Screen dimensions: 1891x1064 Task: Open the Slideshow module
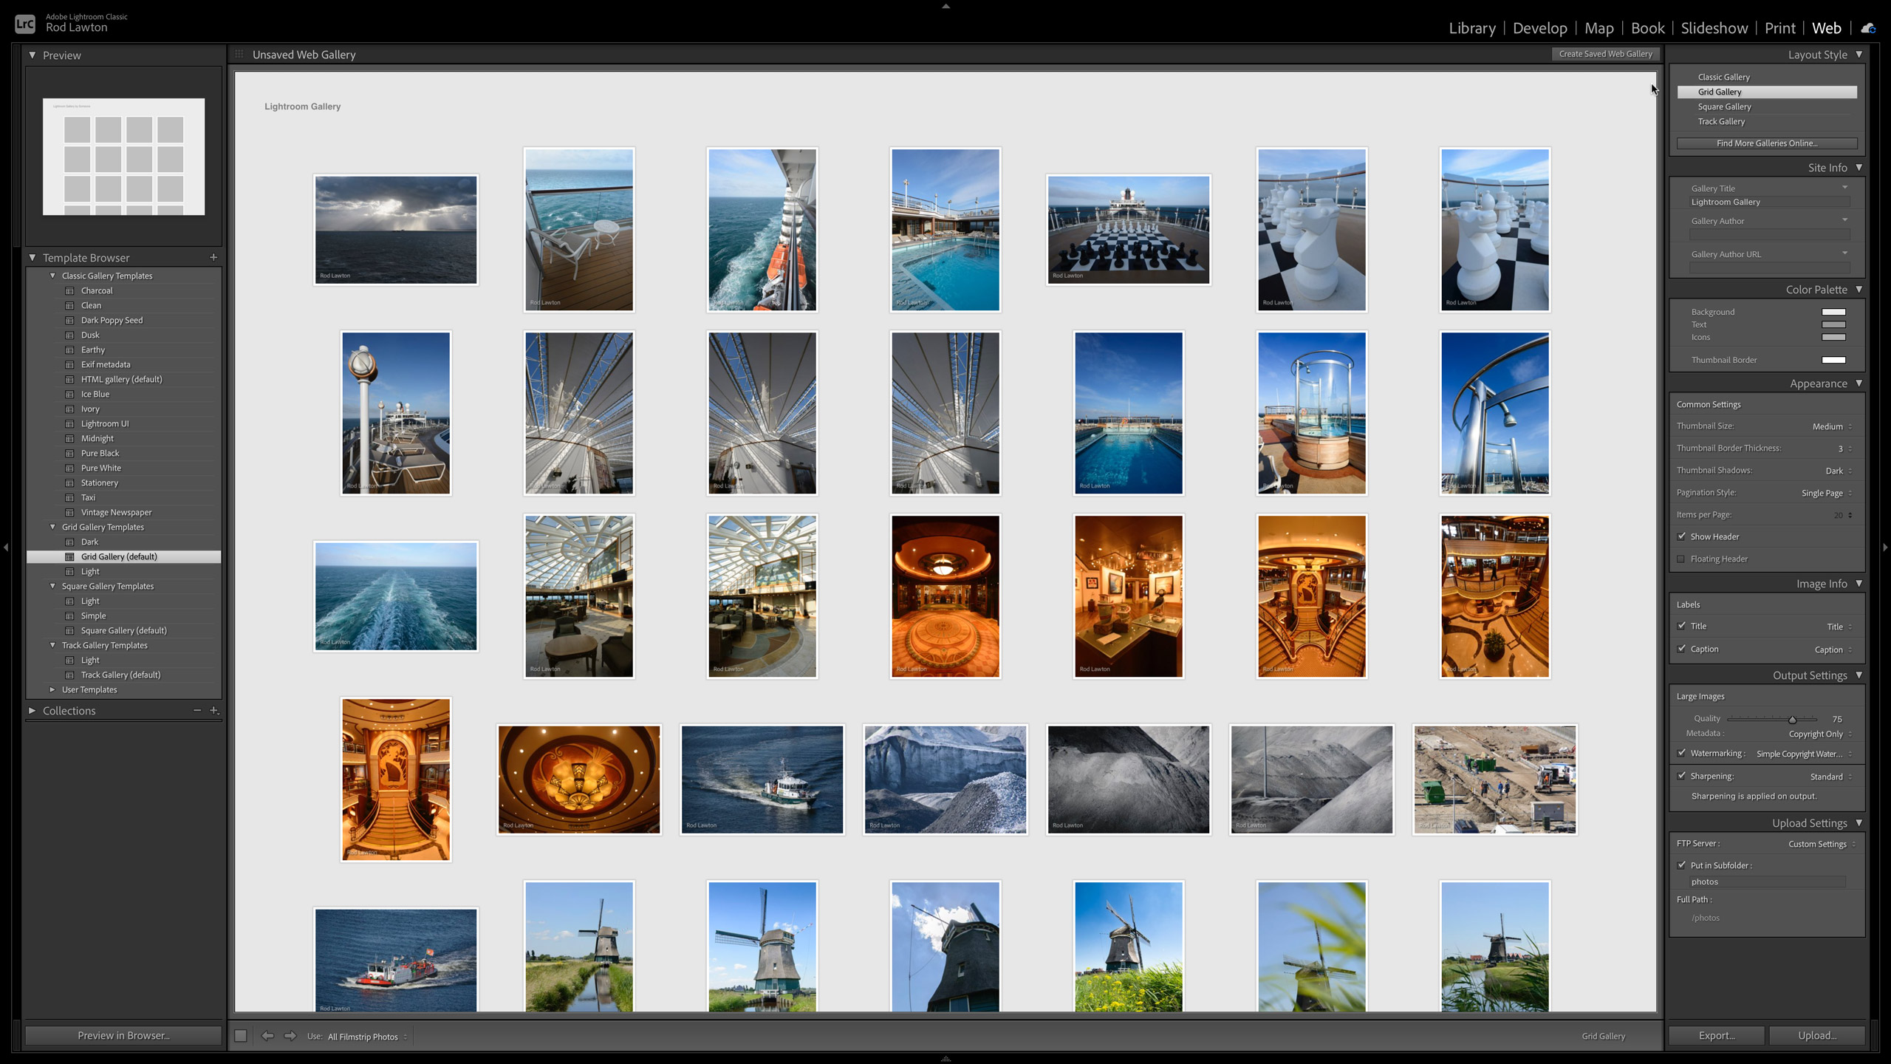pyautogui.click(x=1714, y=28)
